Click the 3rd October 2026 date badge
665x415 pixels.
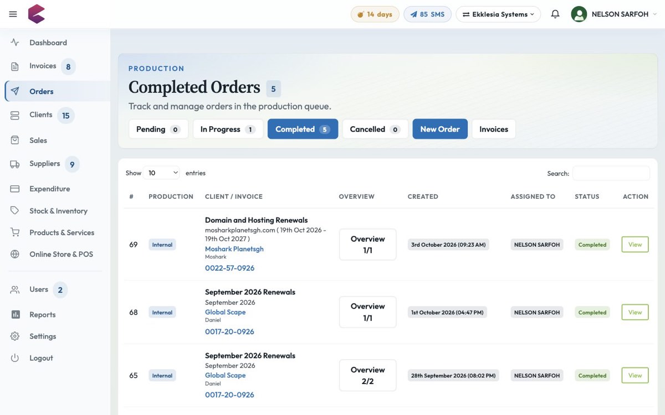[x=448, y=245]
